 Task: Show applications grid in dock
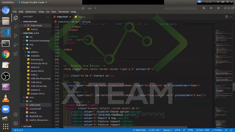(x=6, y=126)
